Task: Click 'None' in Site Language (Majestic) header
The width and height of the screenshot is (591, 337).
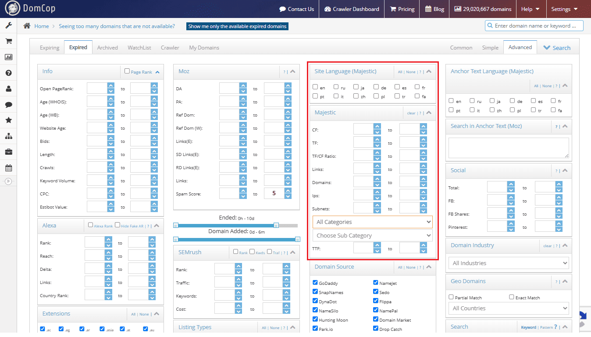Action: coord(411,72)
